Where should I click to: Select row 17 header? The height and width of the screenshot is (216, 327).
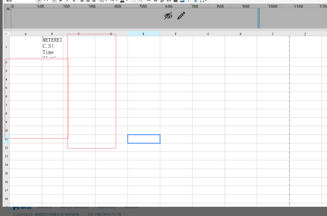[x=6, y=190]
